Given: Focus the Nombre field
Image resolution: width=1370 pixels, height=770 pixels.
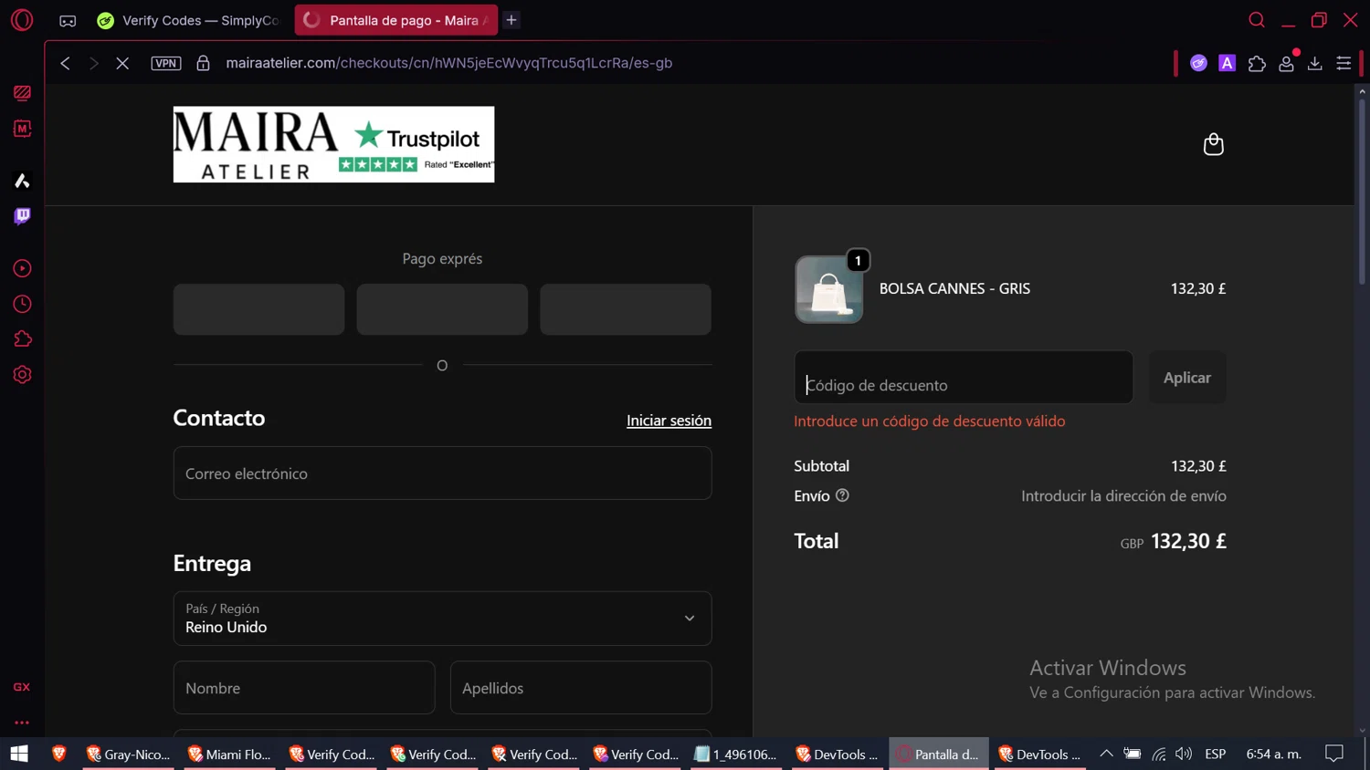Looking at the screenshot, I should coord(304,688).
